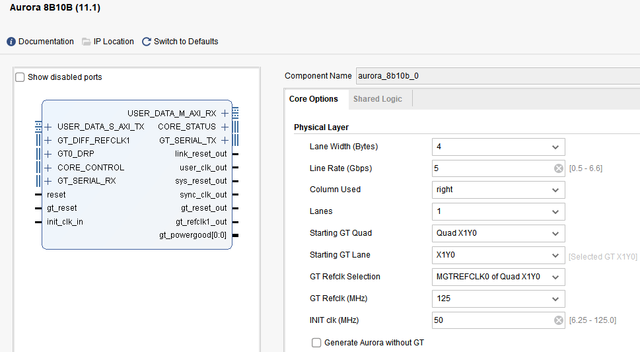Click the IP Location folder icon
This screenshot has height=352, width=640.
86,42
